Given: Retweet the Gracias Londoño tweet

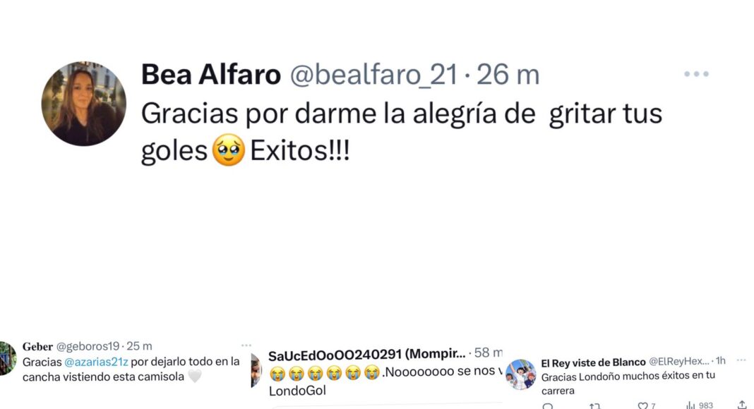Looking at the screenshot, I should (595, 406).
